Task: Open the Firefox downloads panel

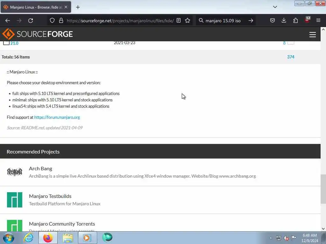Action: click(x=284, y=21)
